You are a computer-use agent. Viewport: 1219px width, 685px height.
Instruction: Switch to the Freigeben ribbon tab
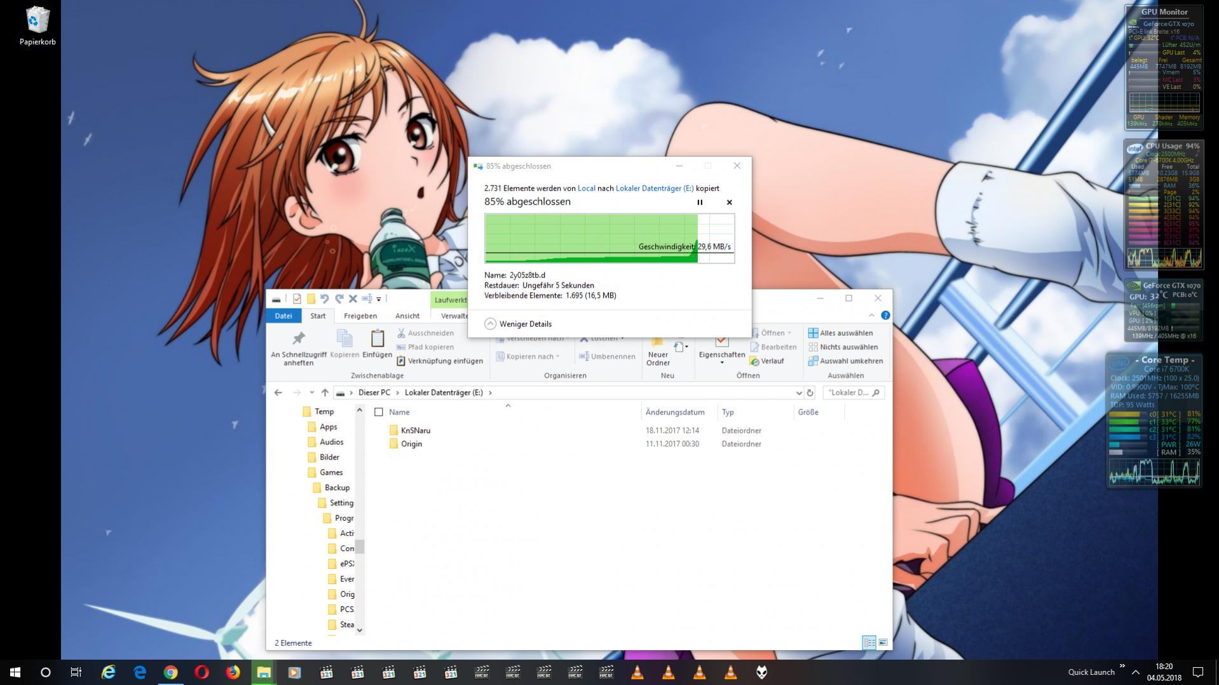(360, 316)
